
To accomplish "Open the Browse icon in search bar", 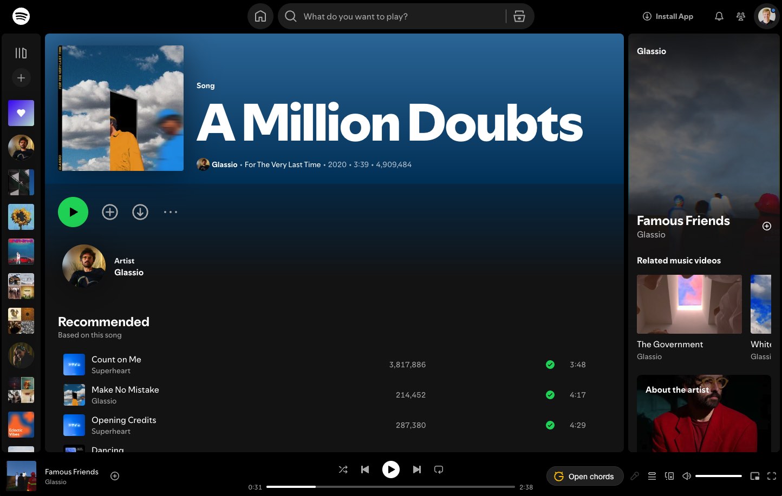I will 519,16.
